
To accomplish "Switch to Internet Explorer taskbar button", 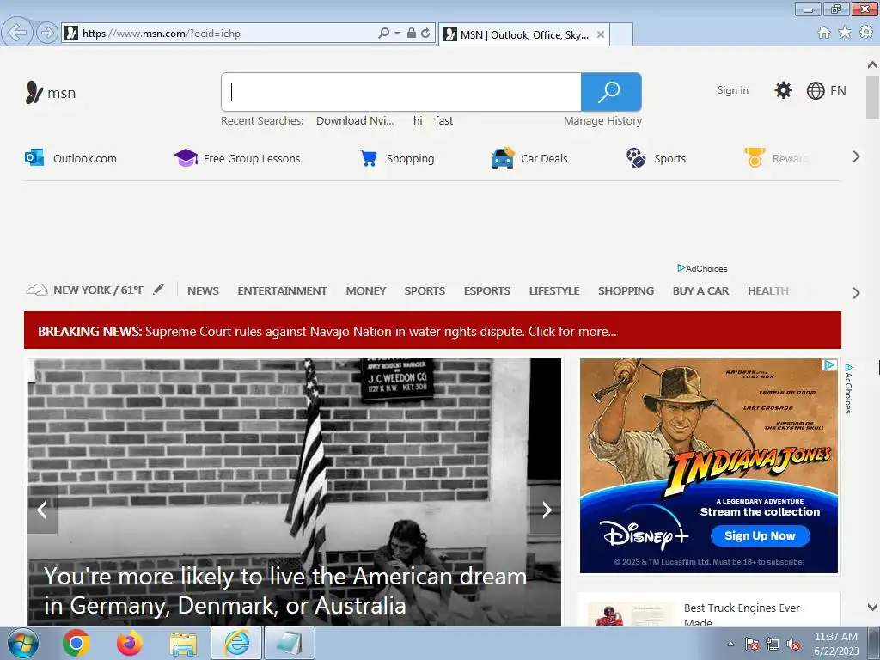I will point(236,643).
